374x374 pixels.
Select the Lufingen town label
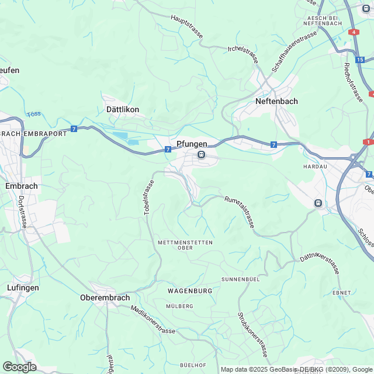coord(23,288)
